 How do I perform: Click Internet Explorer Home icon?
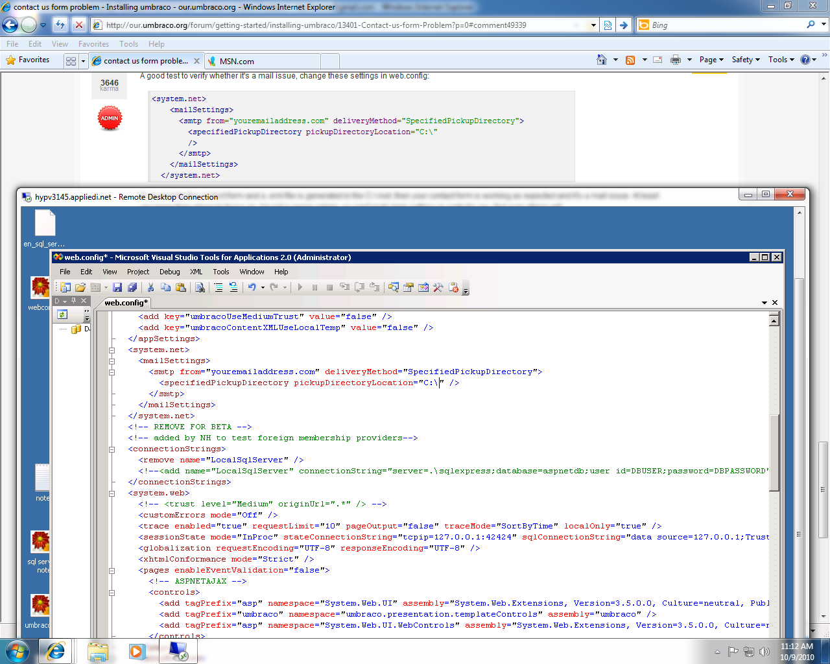point(602,60)
